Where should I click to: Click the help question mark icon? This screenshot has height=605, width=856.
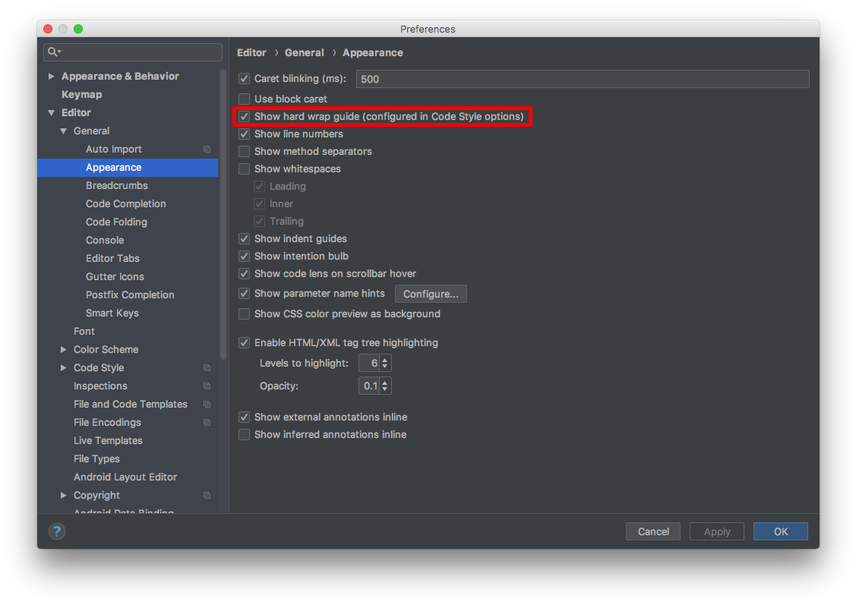57,531
